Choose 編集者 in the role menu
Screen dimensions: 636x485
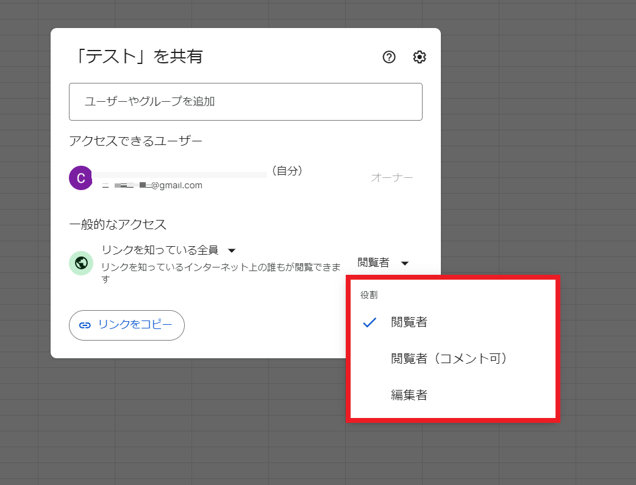pos(409,395)
